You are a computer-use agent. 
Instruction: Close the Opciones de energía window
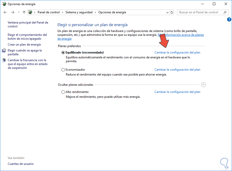click(x=226, y=4)
